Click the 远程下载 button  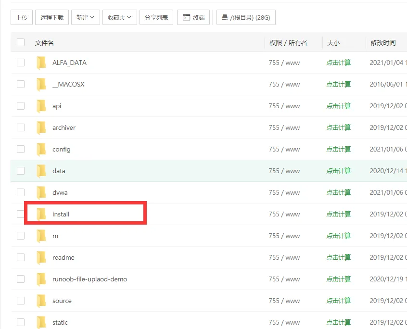52,18
